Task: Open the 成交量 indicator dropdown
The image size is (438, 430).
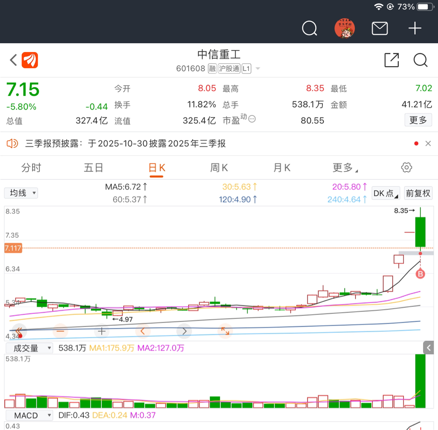Action: click(x=30, y=348)
